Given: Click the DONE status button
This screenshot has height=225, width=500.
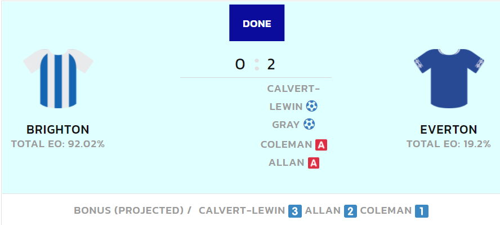Looking at the screenshot, I should coord(257,23).
